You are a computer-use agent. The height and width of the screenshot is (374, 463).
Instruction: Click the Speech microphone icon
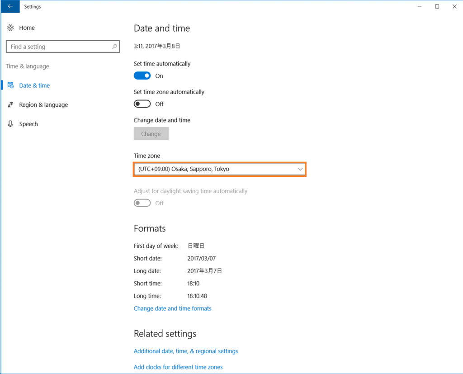(x=11, y=124)
